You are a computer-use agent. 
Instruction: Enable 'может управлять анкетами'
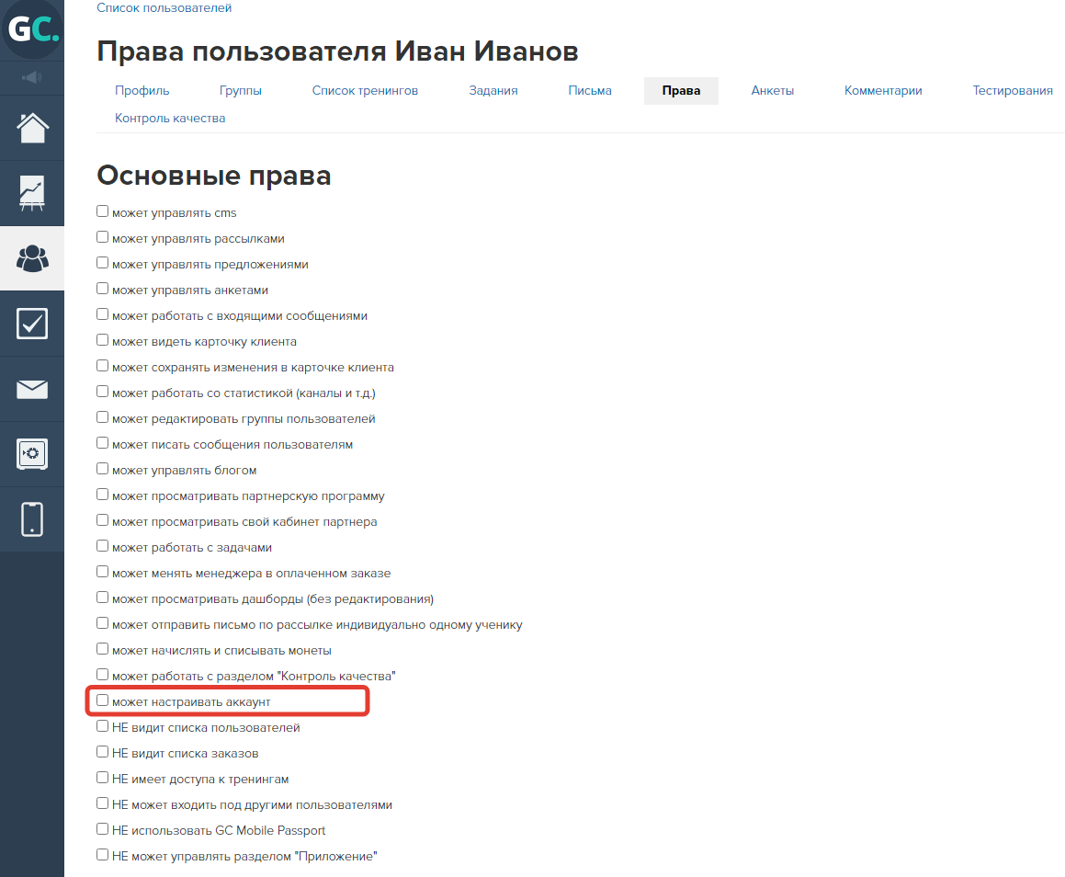103,289
